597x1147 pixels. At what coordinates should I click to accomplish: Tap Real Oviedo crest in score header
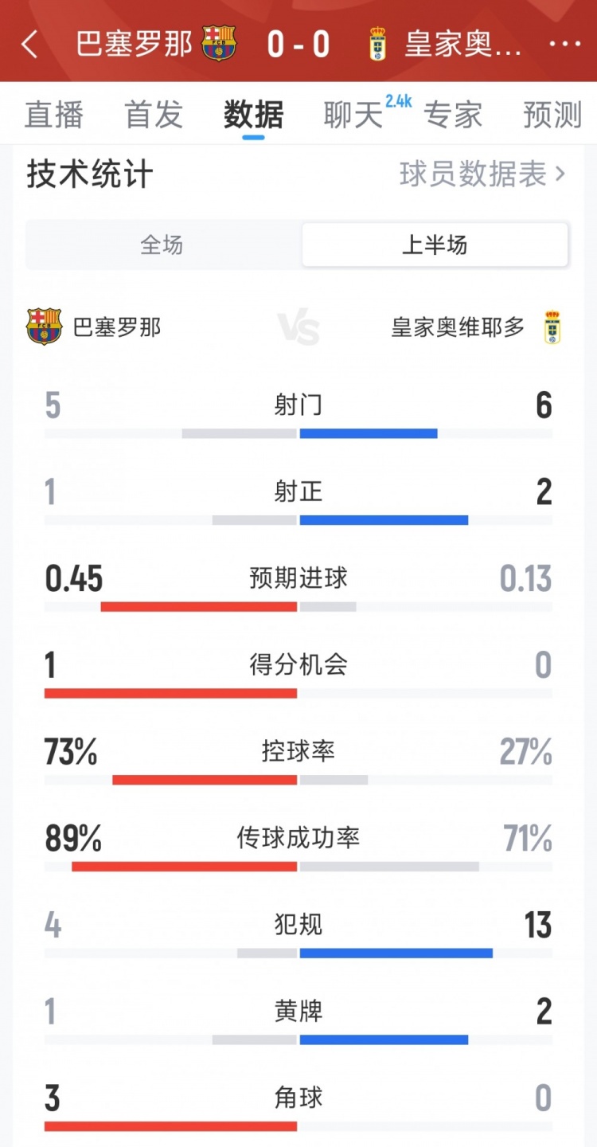[x=377, y=44]
